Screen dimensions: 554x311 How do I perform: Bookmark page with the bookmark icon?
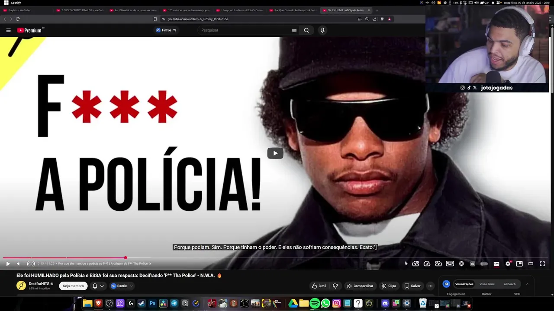pos(155,19)
